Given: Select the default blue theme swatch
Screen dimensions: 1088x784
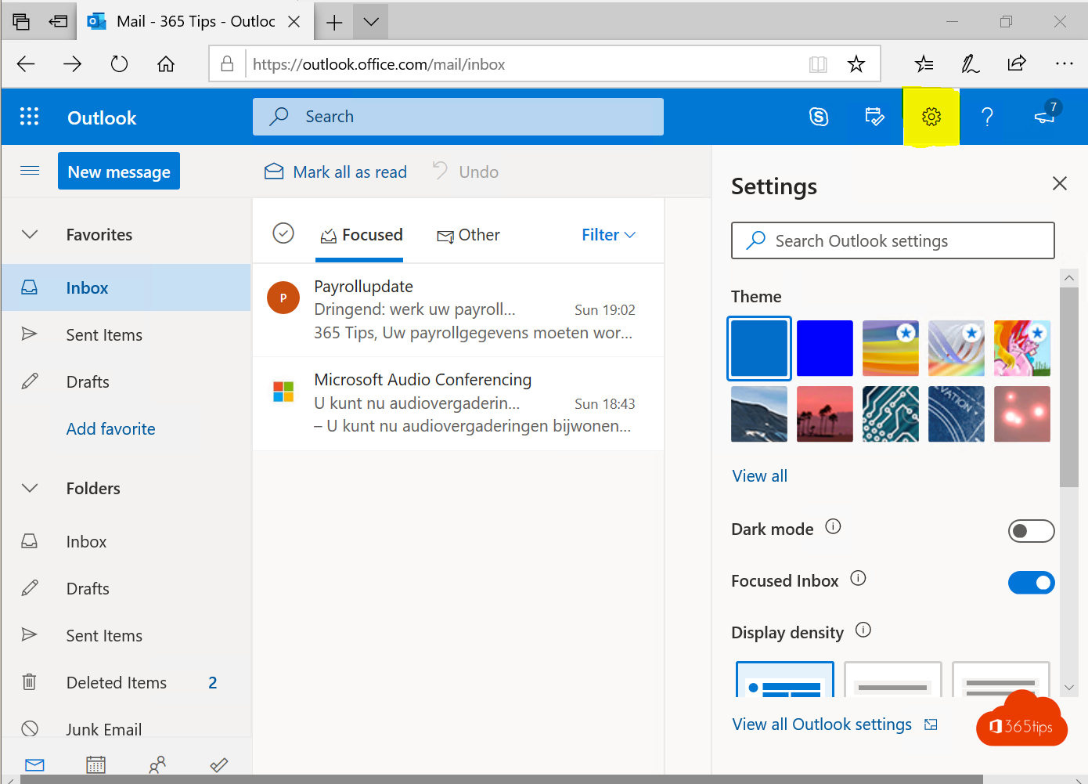Looking at the screenshot, I should point(759,349).
